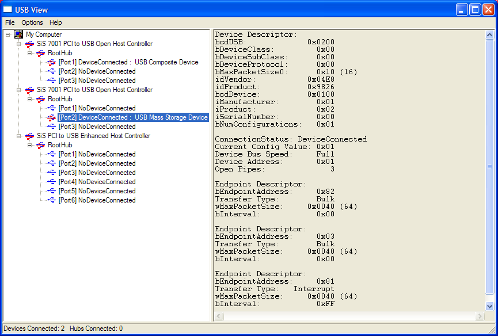
Task: Click the SiS Enhanced Host Controller icon
Action: click(x=28, y=135)
